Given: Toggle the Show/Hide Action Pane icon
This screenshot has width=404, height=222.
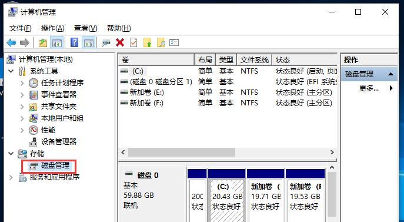Looking at the screenshot, I should [x=89, y=42].
